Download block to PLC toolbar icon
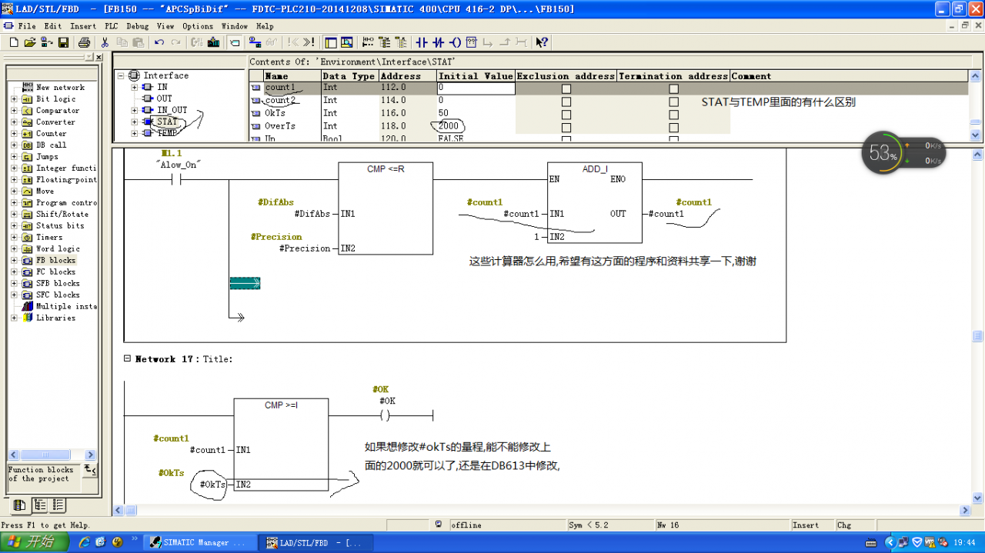 [x=213, y=42]
